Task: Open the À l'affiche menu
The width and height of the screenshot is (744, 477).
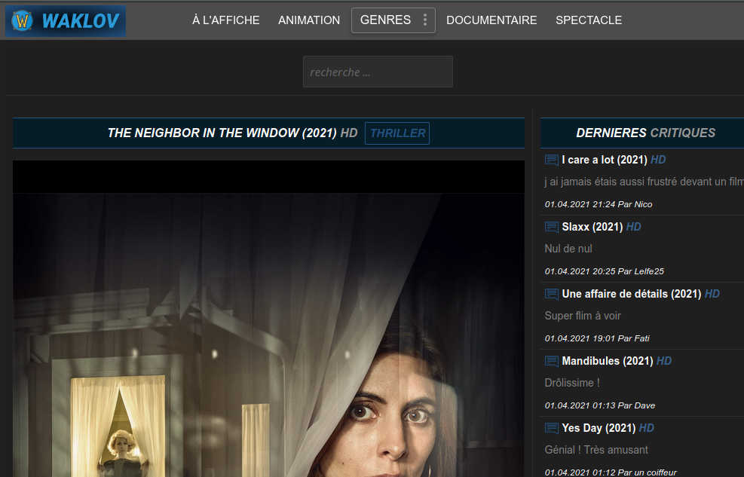Action: point(225,20)
